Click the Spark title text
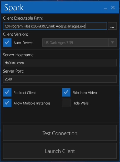This screenshot has height=162, width=120. (x=14, y=8)
